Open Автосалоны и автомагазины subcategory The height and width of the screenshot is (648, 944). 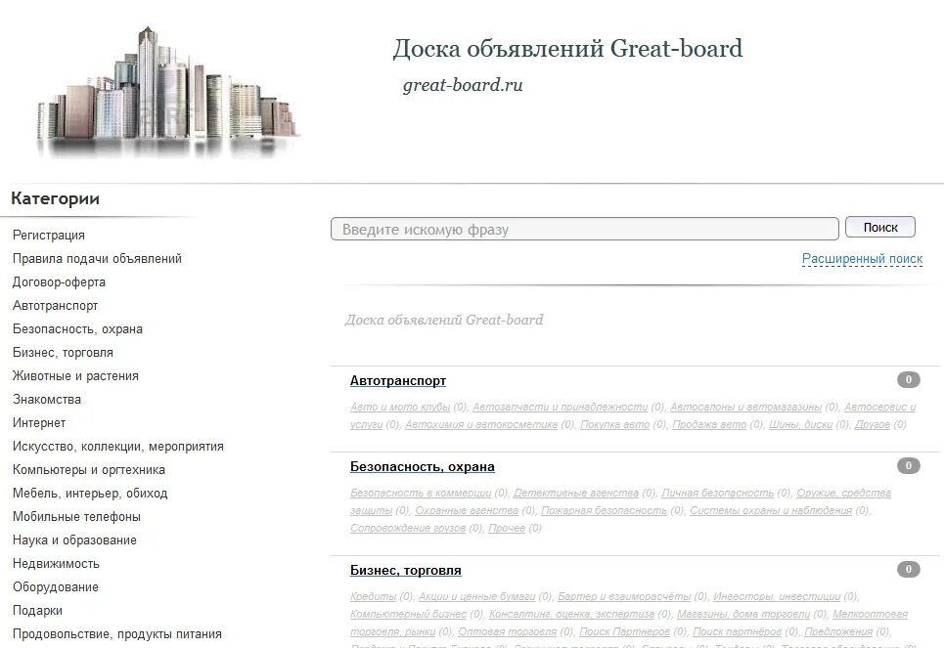pos(745,408)
